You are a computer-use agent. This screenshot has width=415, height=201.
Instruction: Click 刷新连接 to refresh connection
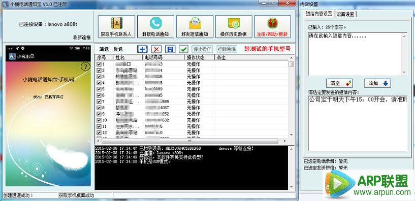(x=82, y=37)
